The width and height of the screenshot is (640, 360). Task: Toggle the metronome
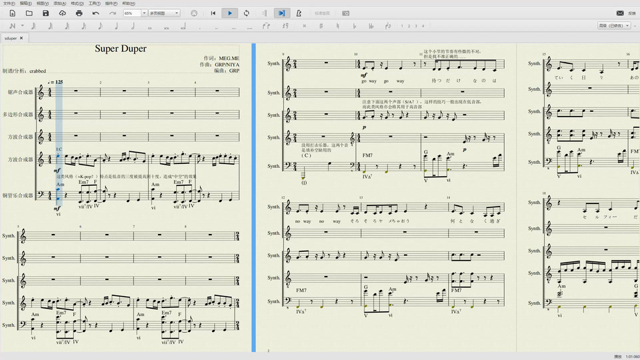(299, 13)
